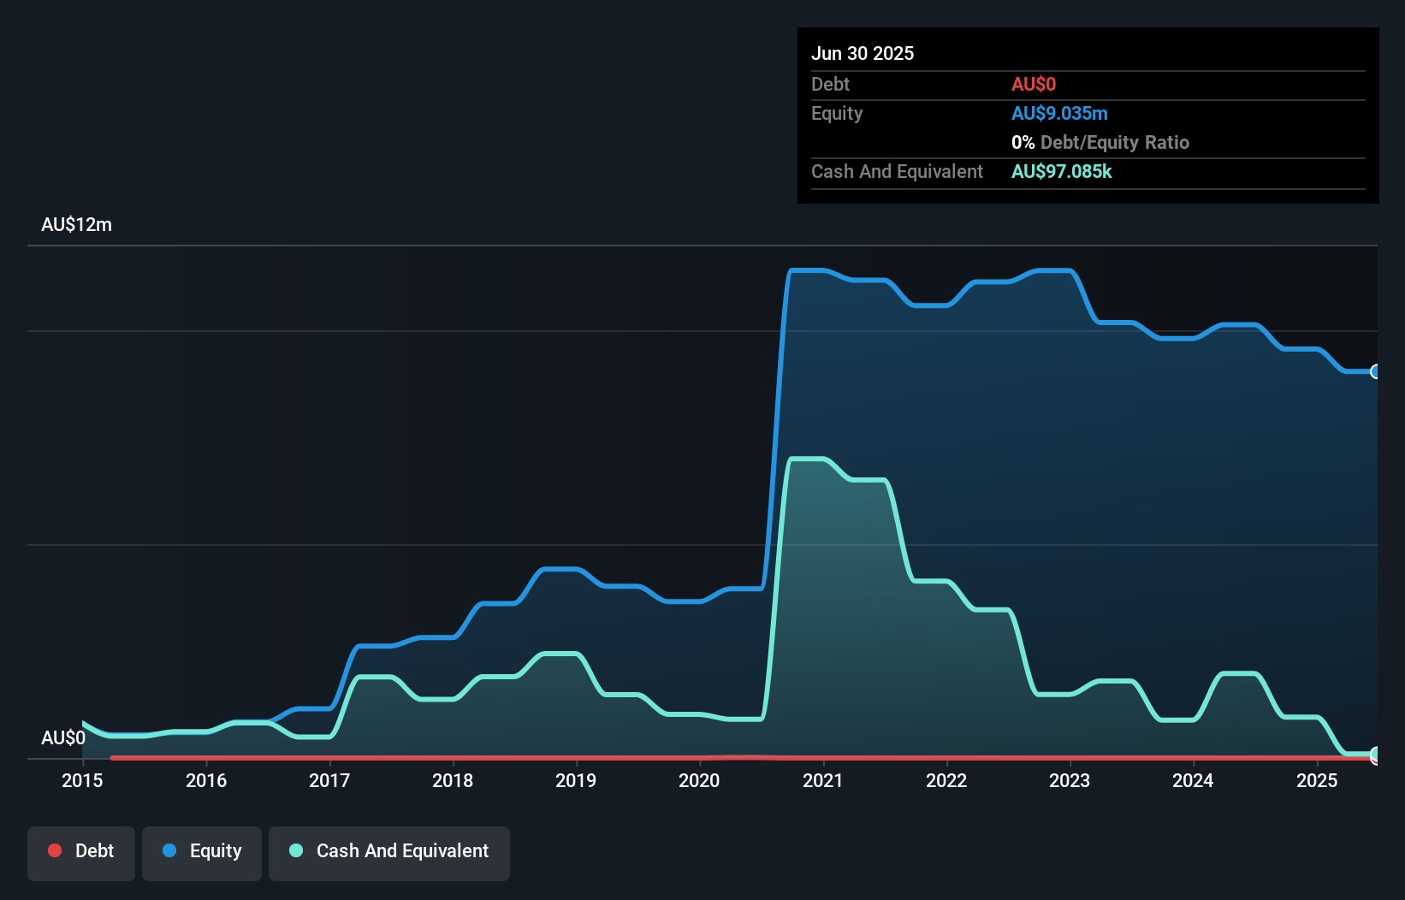Toggle the Cash And Equivalent series visibility
1405x900 pixels.
tap(389, 851)
